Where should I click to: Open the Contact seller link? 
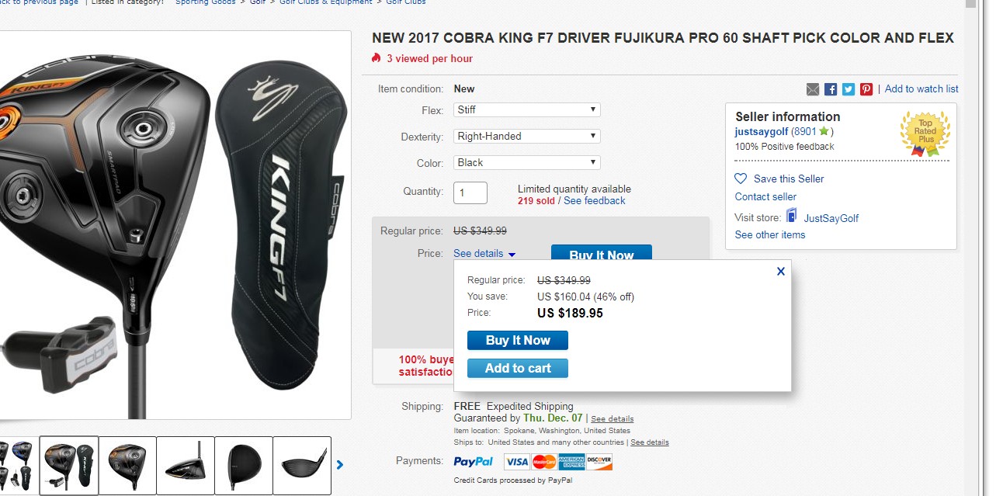[765, 196]
